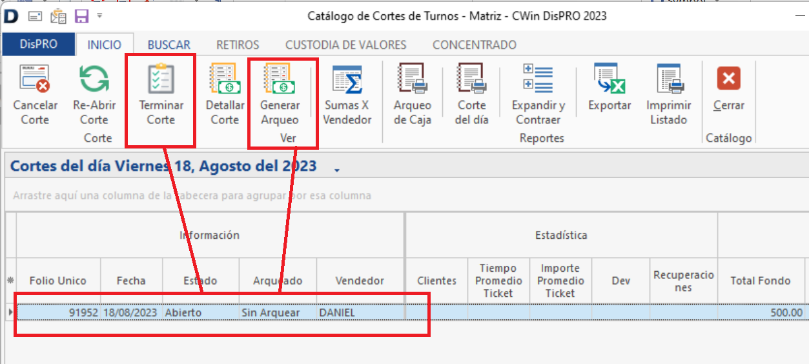Click the Tiempo Promedio Ticket header
809x364 pixels.
[x=498, y=281]
